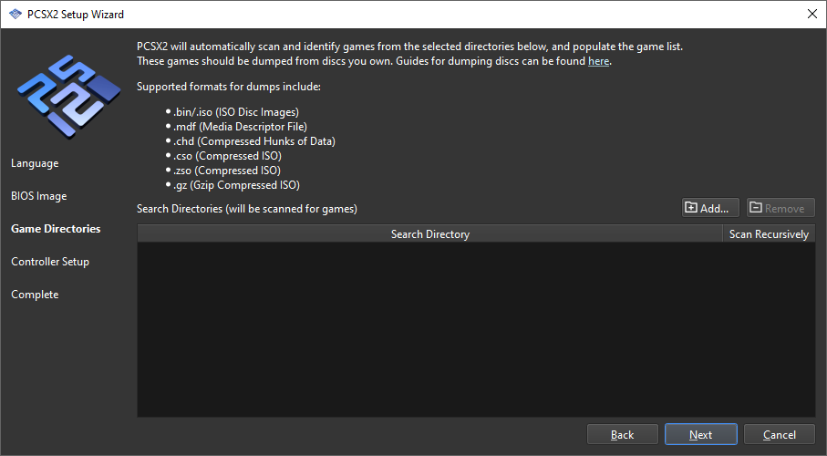
Task: Click the Remove folder button
Action: click(x=780, y=208)
